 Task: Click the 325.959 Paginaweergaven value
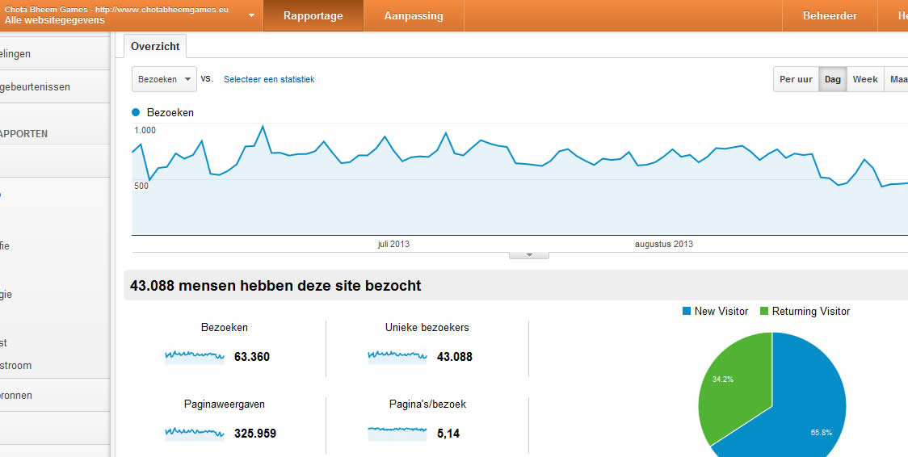click(x=254, y=434)
